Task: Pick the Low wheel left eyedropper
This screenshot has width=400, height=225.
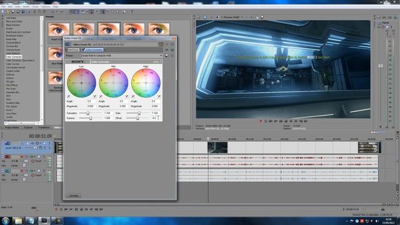Action: pyautogui.click(x=68, y=97)
